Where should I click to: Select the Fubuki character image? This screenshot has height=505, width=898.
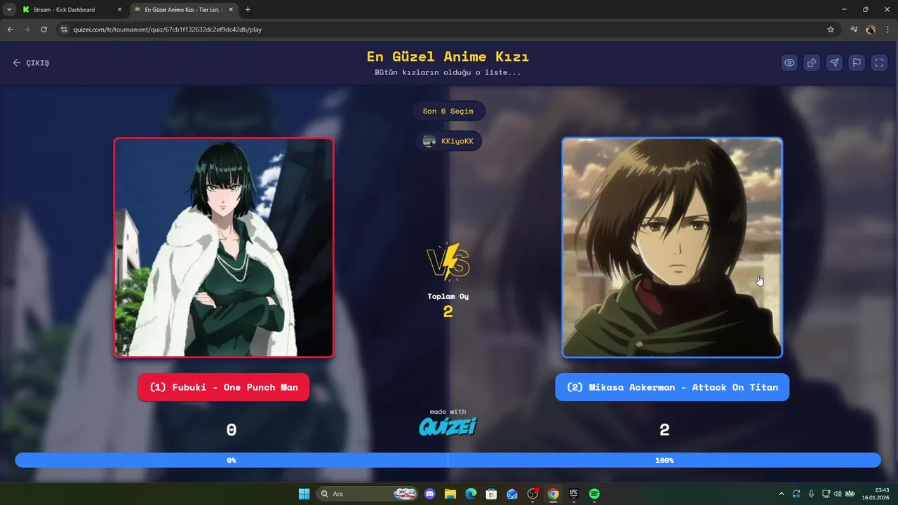[x=224, y=248]
